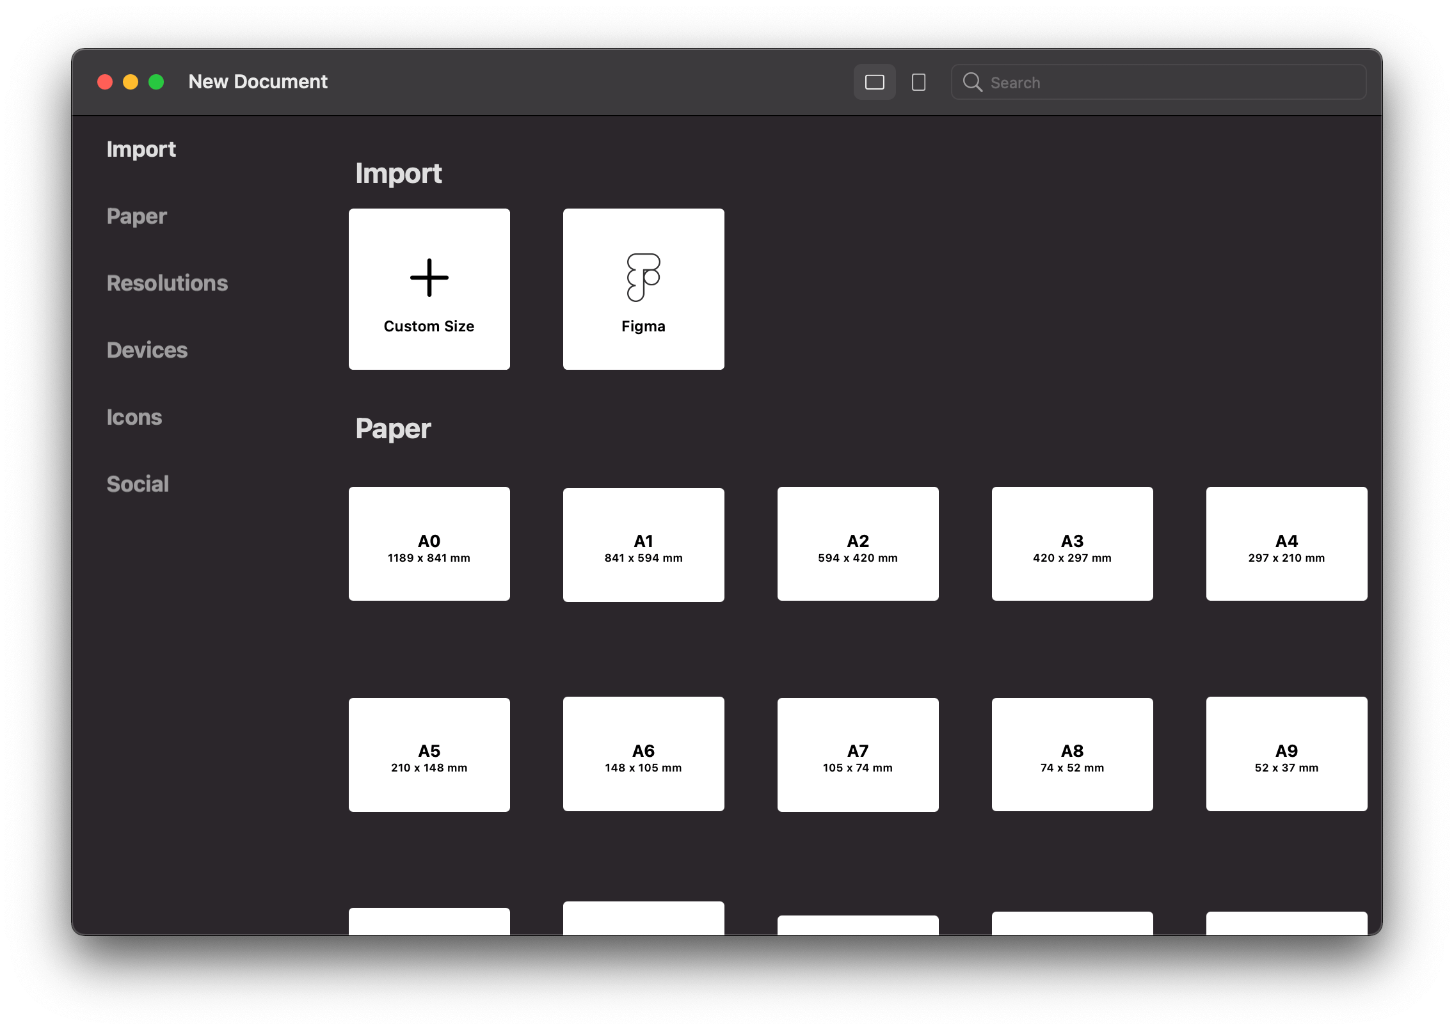Switch to landscape orientation
This screenshot has height=1030, width=1454.
[x=874, y=83]
